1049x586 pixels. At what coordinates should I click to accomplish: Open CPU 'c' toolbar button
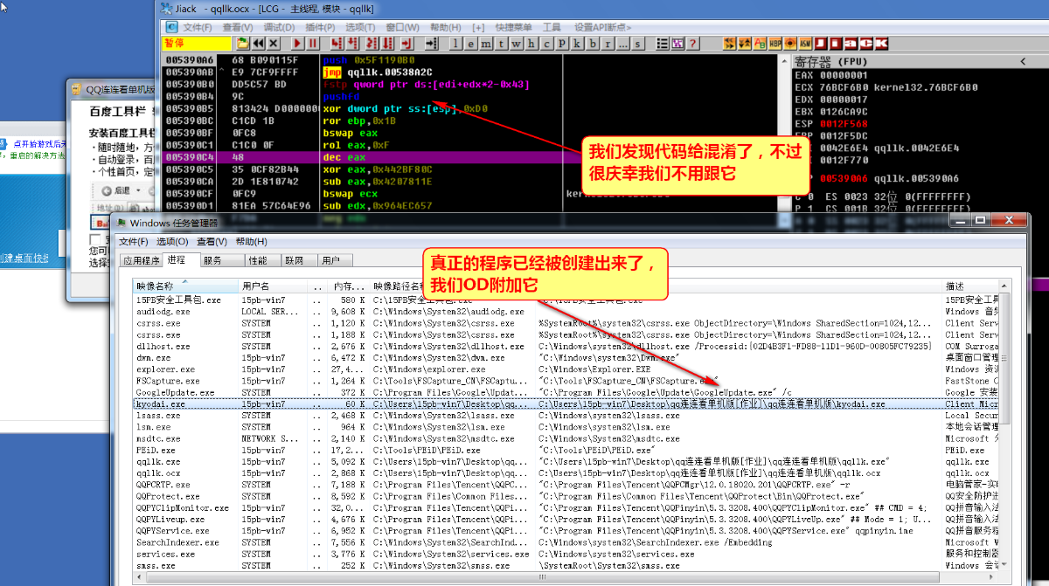tap(546, 43)
